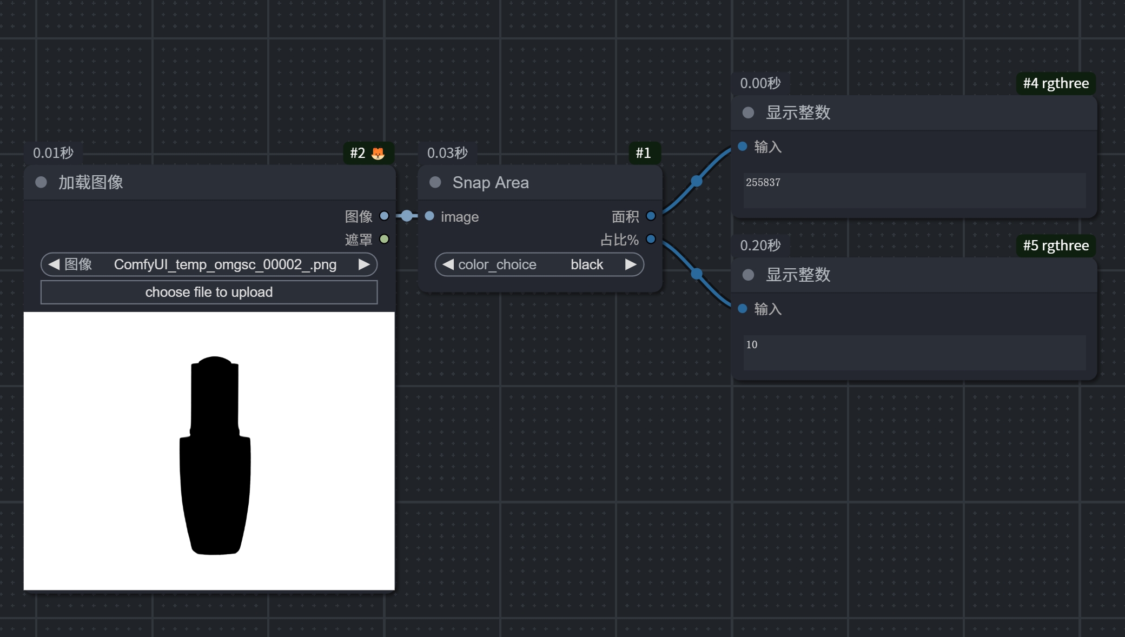Click the 255837 output text field
The height and width of the screenshot is (637, 1125).
(x=915, y=190)
